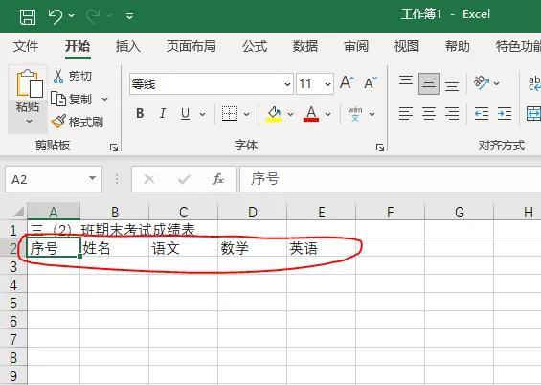Click the Decrease Font Size icon
This screenshot has height=385, width=541.
click(371, 83)
